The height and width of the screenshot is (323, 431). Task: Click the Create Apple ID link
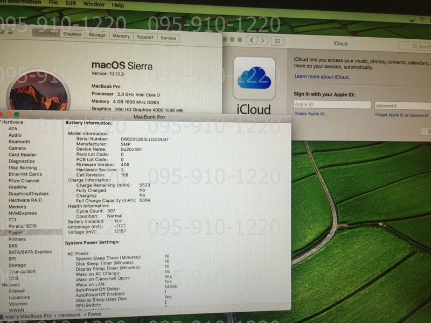310,114
